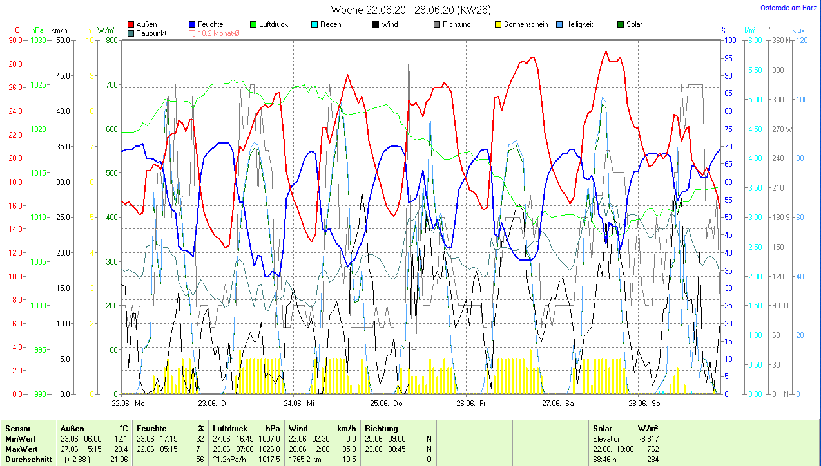Click the green Luftdruck legend swatch

pos(254,24)
